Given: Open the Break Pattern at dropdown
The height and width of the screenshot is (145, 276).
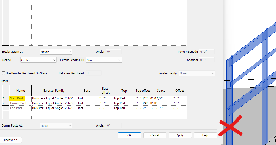Looking at the screenshot, I should pyautogui.click(x=56, y=52).
